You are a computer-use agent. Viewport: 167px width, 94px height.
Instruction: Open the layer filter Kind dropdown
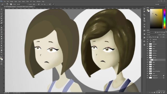click(150, 32)
